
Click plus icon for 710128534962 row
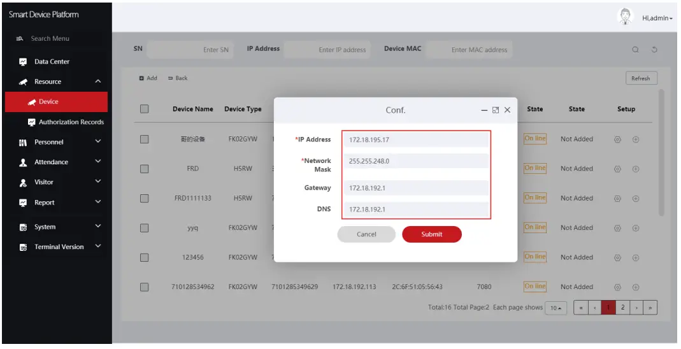click(x=635, y=287)
